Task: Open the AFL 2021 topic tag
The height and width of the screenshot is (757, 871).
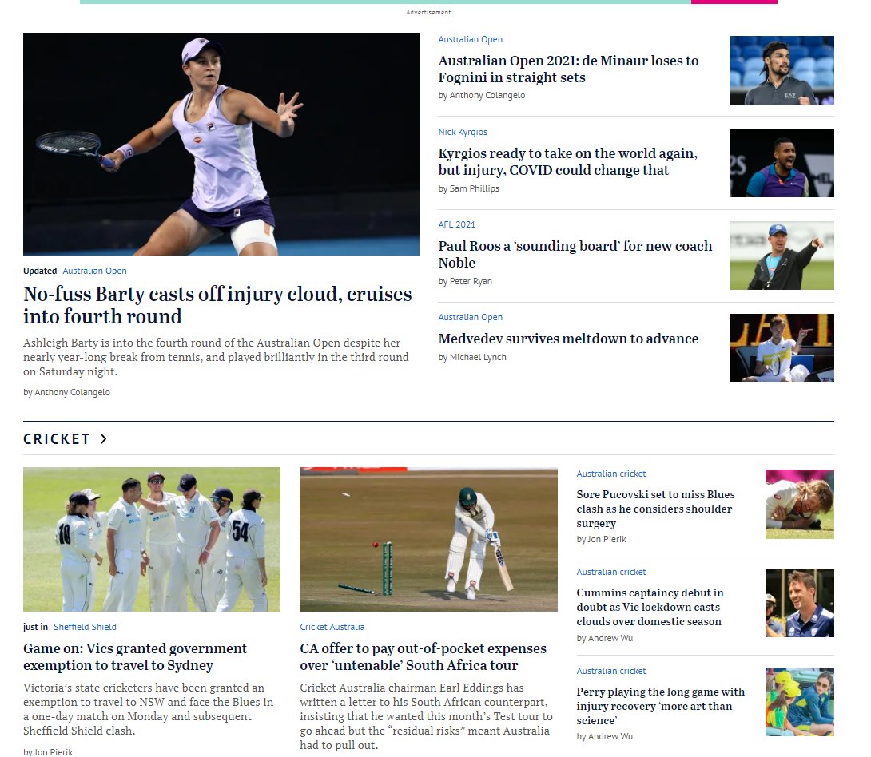Action: click(456, 224)
